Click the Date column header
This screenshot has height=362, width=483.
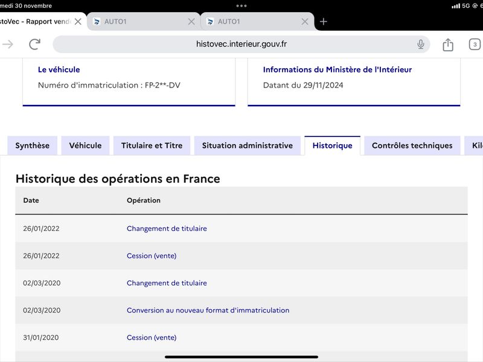click(x=31, y=200)
